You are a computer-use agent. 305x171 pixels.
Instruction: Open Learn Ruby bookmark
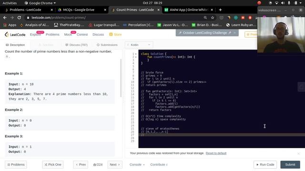[x=241, y=25]
